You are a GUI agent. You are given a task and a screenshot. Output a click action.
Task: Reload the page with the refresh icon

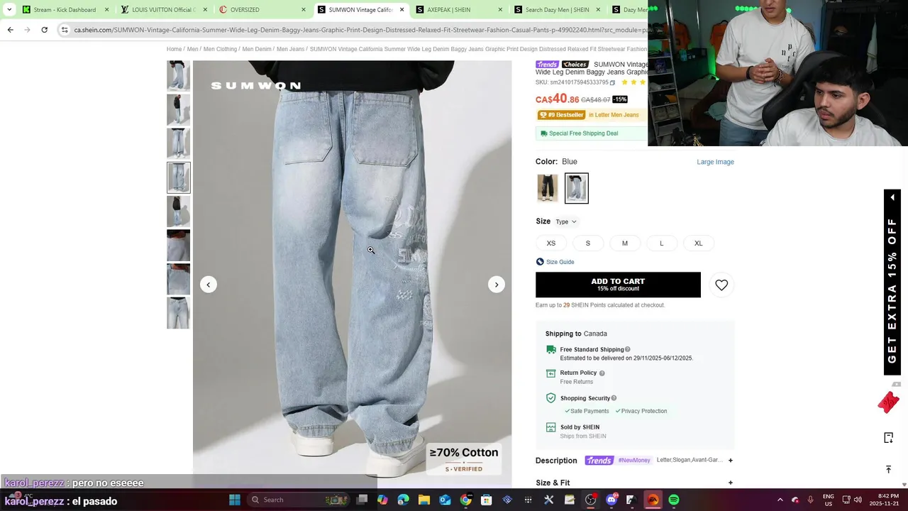click(x=44, y=30)
